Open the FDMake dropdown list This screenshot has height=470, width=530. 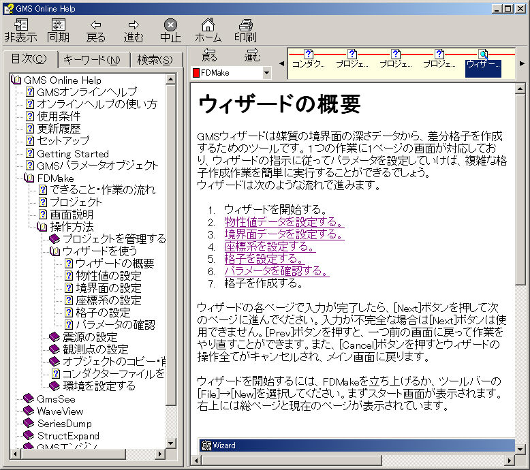click(266, 73)
